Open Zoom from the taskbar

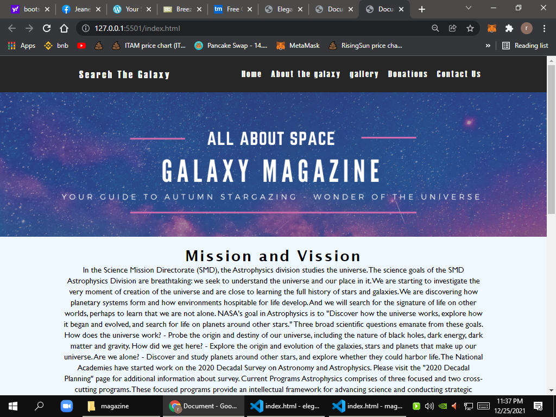coord(66,406)
